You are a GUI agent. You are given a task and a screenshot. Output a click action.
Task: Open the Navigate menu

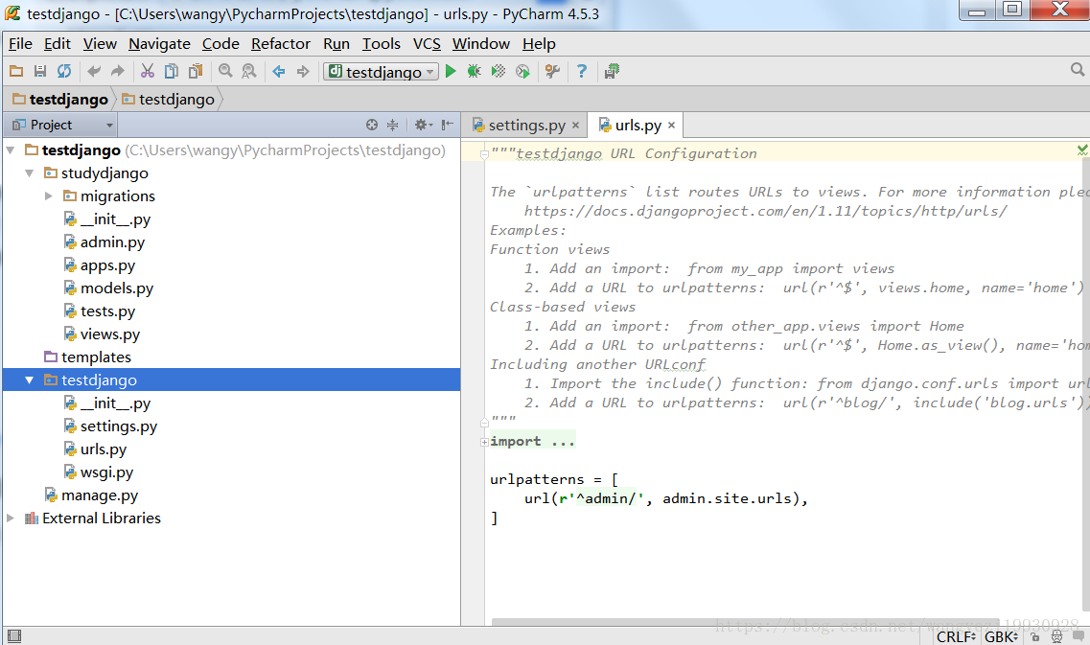coord(159,44)
